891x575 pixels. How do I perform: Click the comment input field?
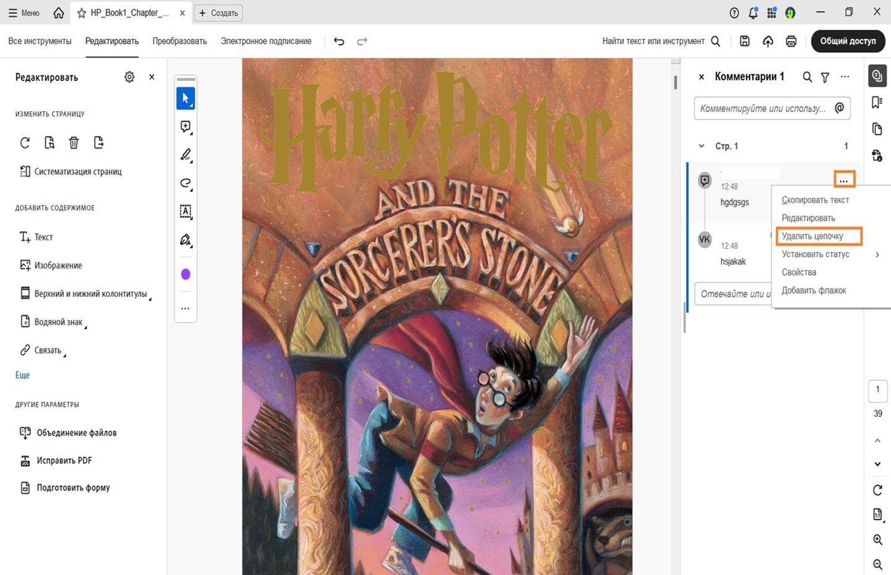(x=772, y=108)
